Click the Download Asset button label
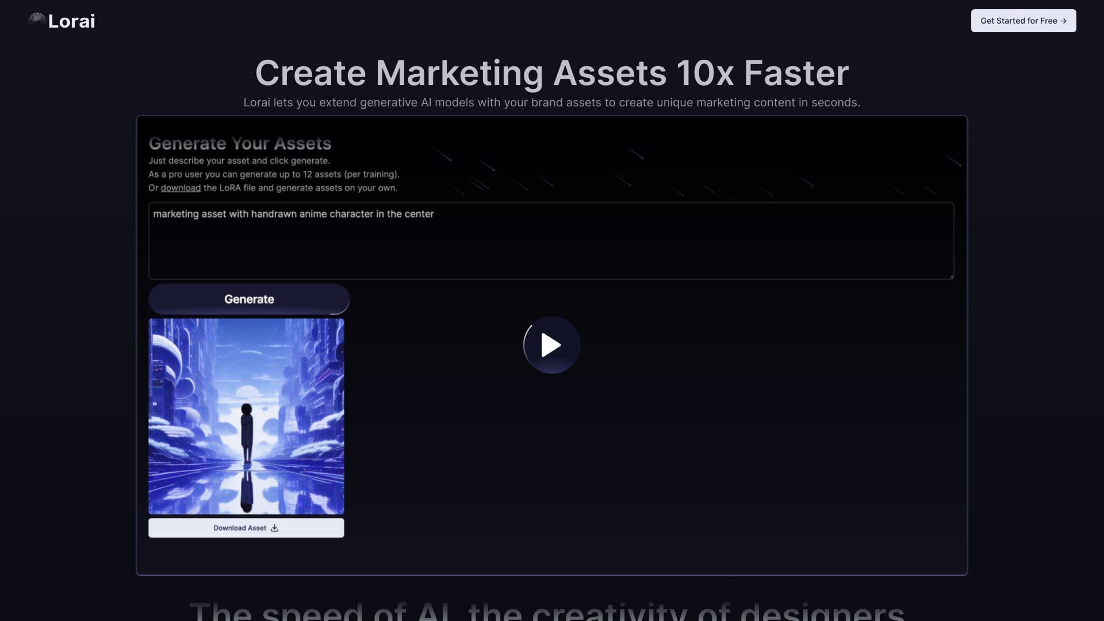 click(x=239, y=528)
